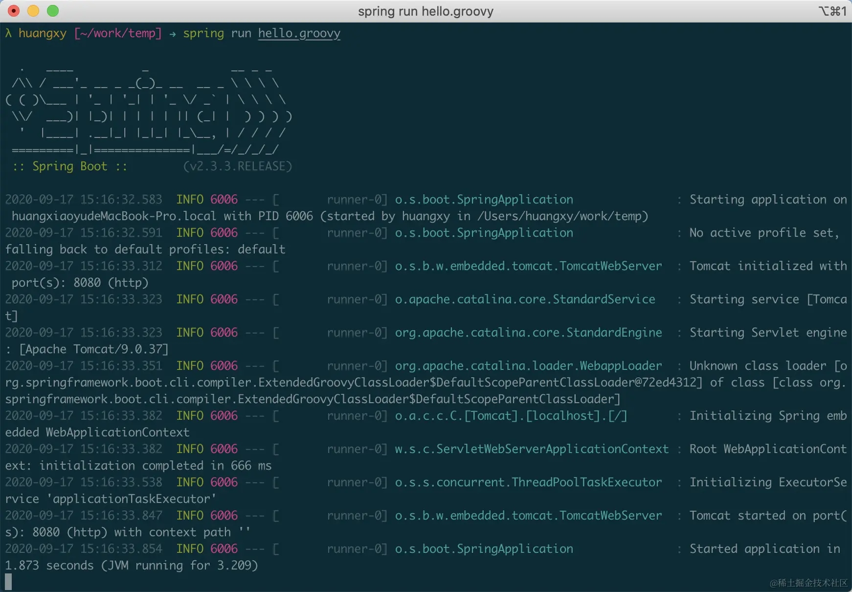Image resolution: width=852 pixels, height=592 pixels.
Task: Click 'port(s): 8080 (http)' line
Action: click(80, 283)
